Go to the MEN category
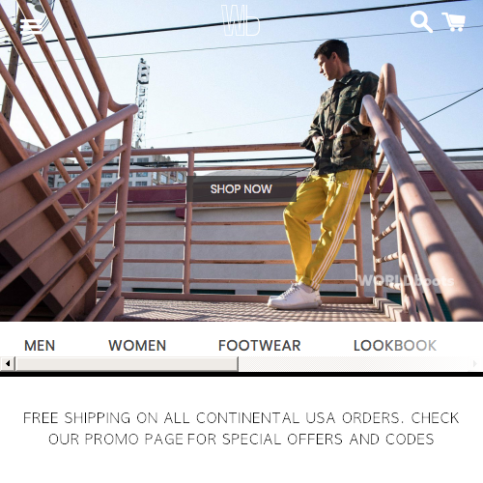483x483 pixels. click(40, 346)
